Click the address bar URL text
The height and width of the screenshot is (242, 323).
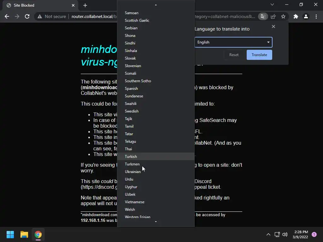(x=94, y=16)
